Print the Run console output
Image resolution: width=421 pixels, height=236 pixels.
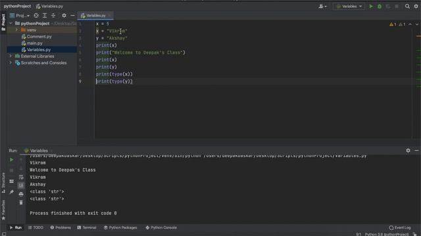(x=21, y=194)
